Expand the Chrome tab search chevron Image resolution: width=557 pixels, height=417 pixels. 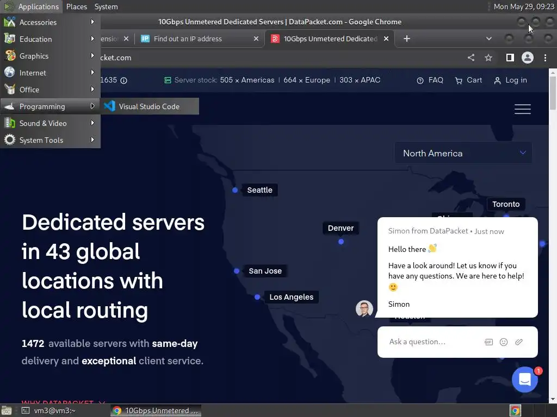pos(489,39)
